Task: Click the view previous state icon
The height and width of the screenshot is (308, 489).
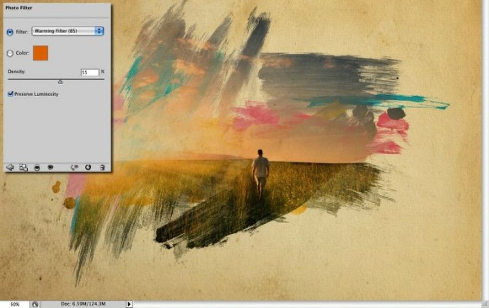Action: pos(75,168)
